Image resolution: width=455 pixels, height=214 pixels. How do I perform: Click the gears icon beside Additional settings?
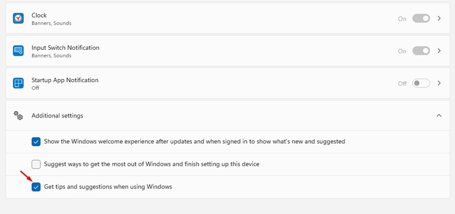(x=18, y=116)
